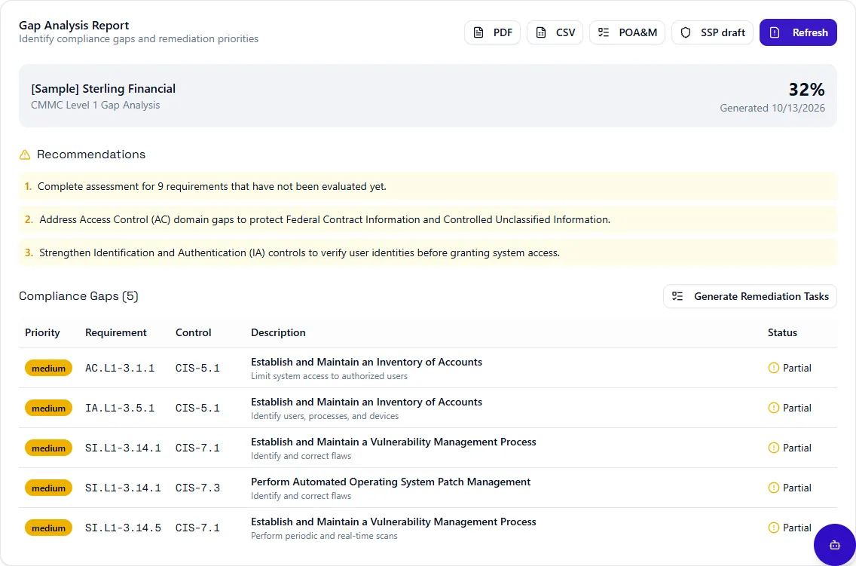The width and height of the screenshot is (856, 566).
Task: Generate the SSP draft
Action: tap(712, 32)
